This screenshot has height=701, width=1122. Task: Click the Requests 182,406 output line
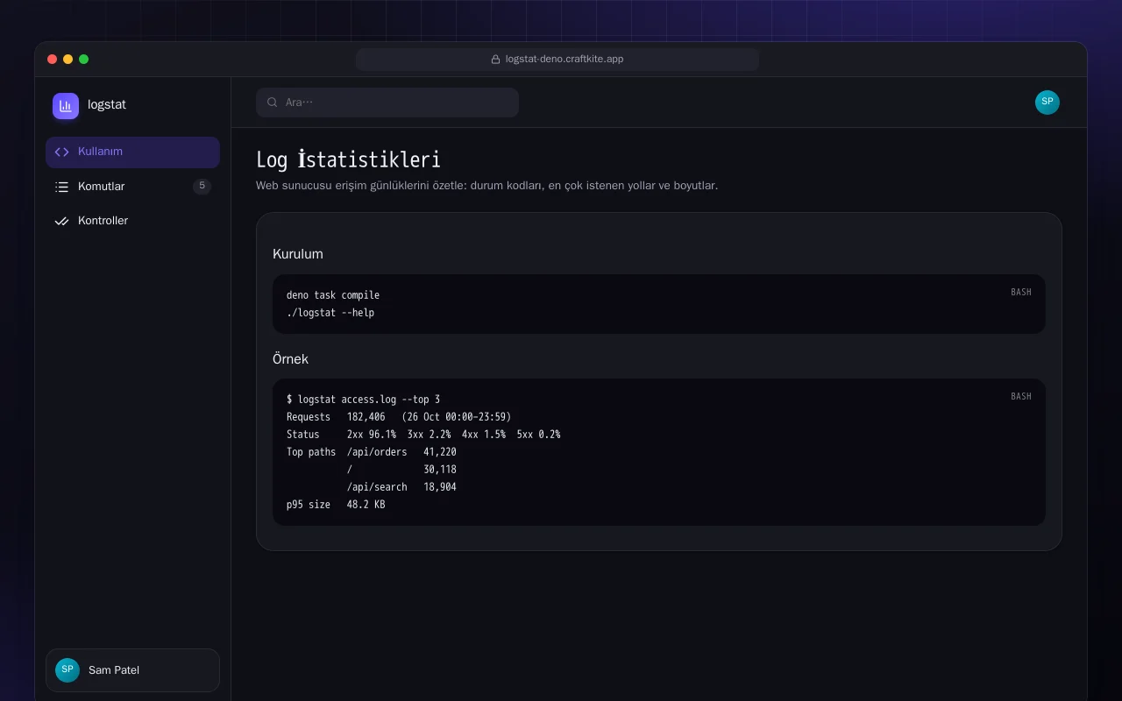point(399,417)
